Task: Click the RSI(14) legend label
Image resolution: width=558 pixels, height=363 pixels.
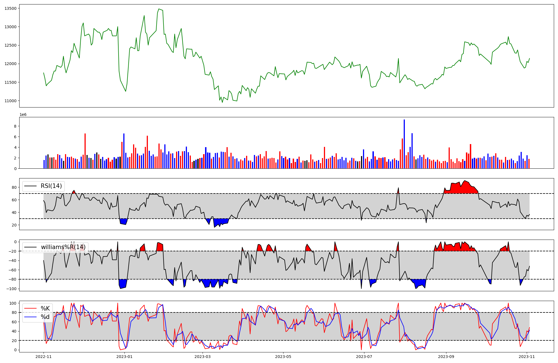Action: [x=51, y=186]
